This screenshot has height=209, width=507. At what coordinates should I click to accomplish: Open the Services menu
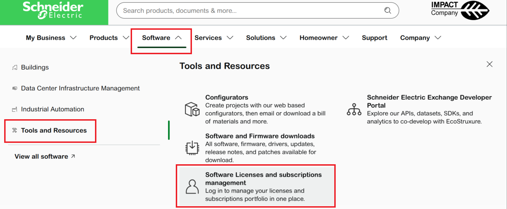pos(208,38)
